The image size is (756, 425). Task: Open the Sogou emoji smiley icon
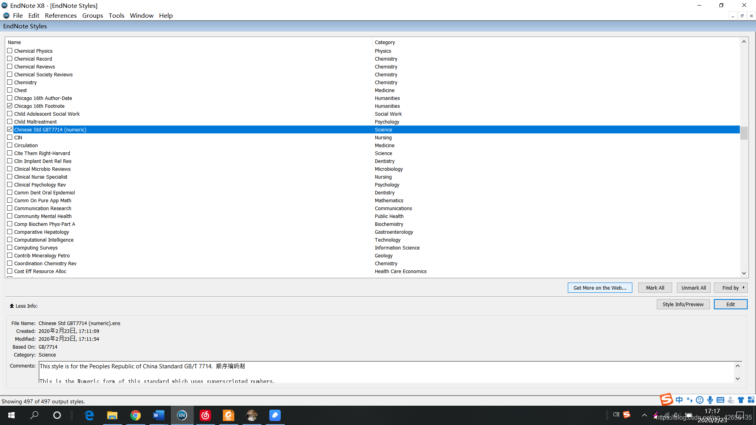pos(700,400)
